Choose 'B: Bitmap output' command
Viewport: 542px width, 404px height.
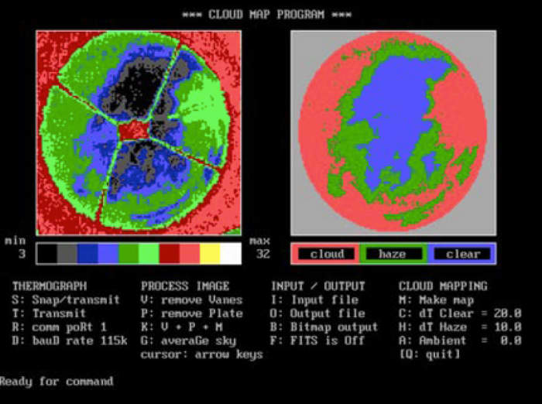pyautogui.click(x=324, y=327)
